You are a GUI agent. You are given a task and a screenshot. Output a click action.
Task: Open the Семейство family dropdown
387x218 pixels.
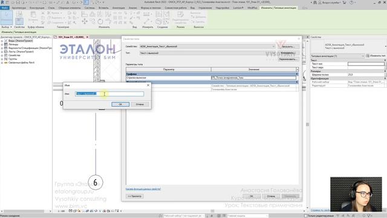[207, 47]
